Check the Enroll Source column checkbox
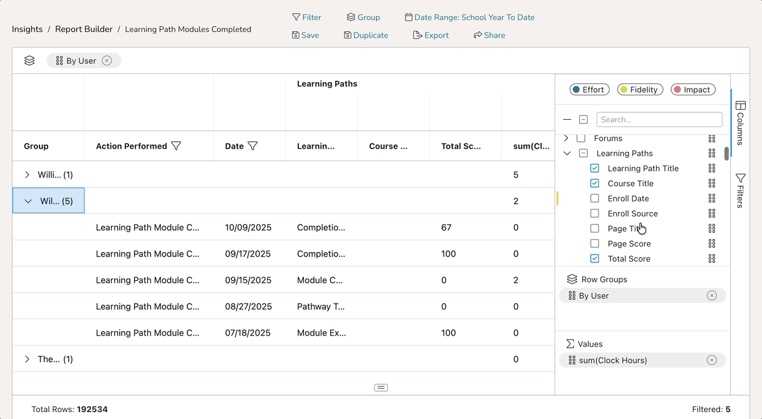 tap(595, 213)
